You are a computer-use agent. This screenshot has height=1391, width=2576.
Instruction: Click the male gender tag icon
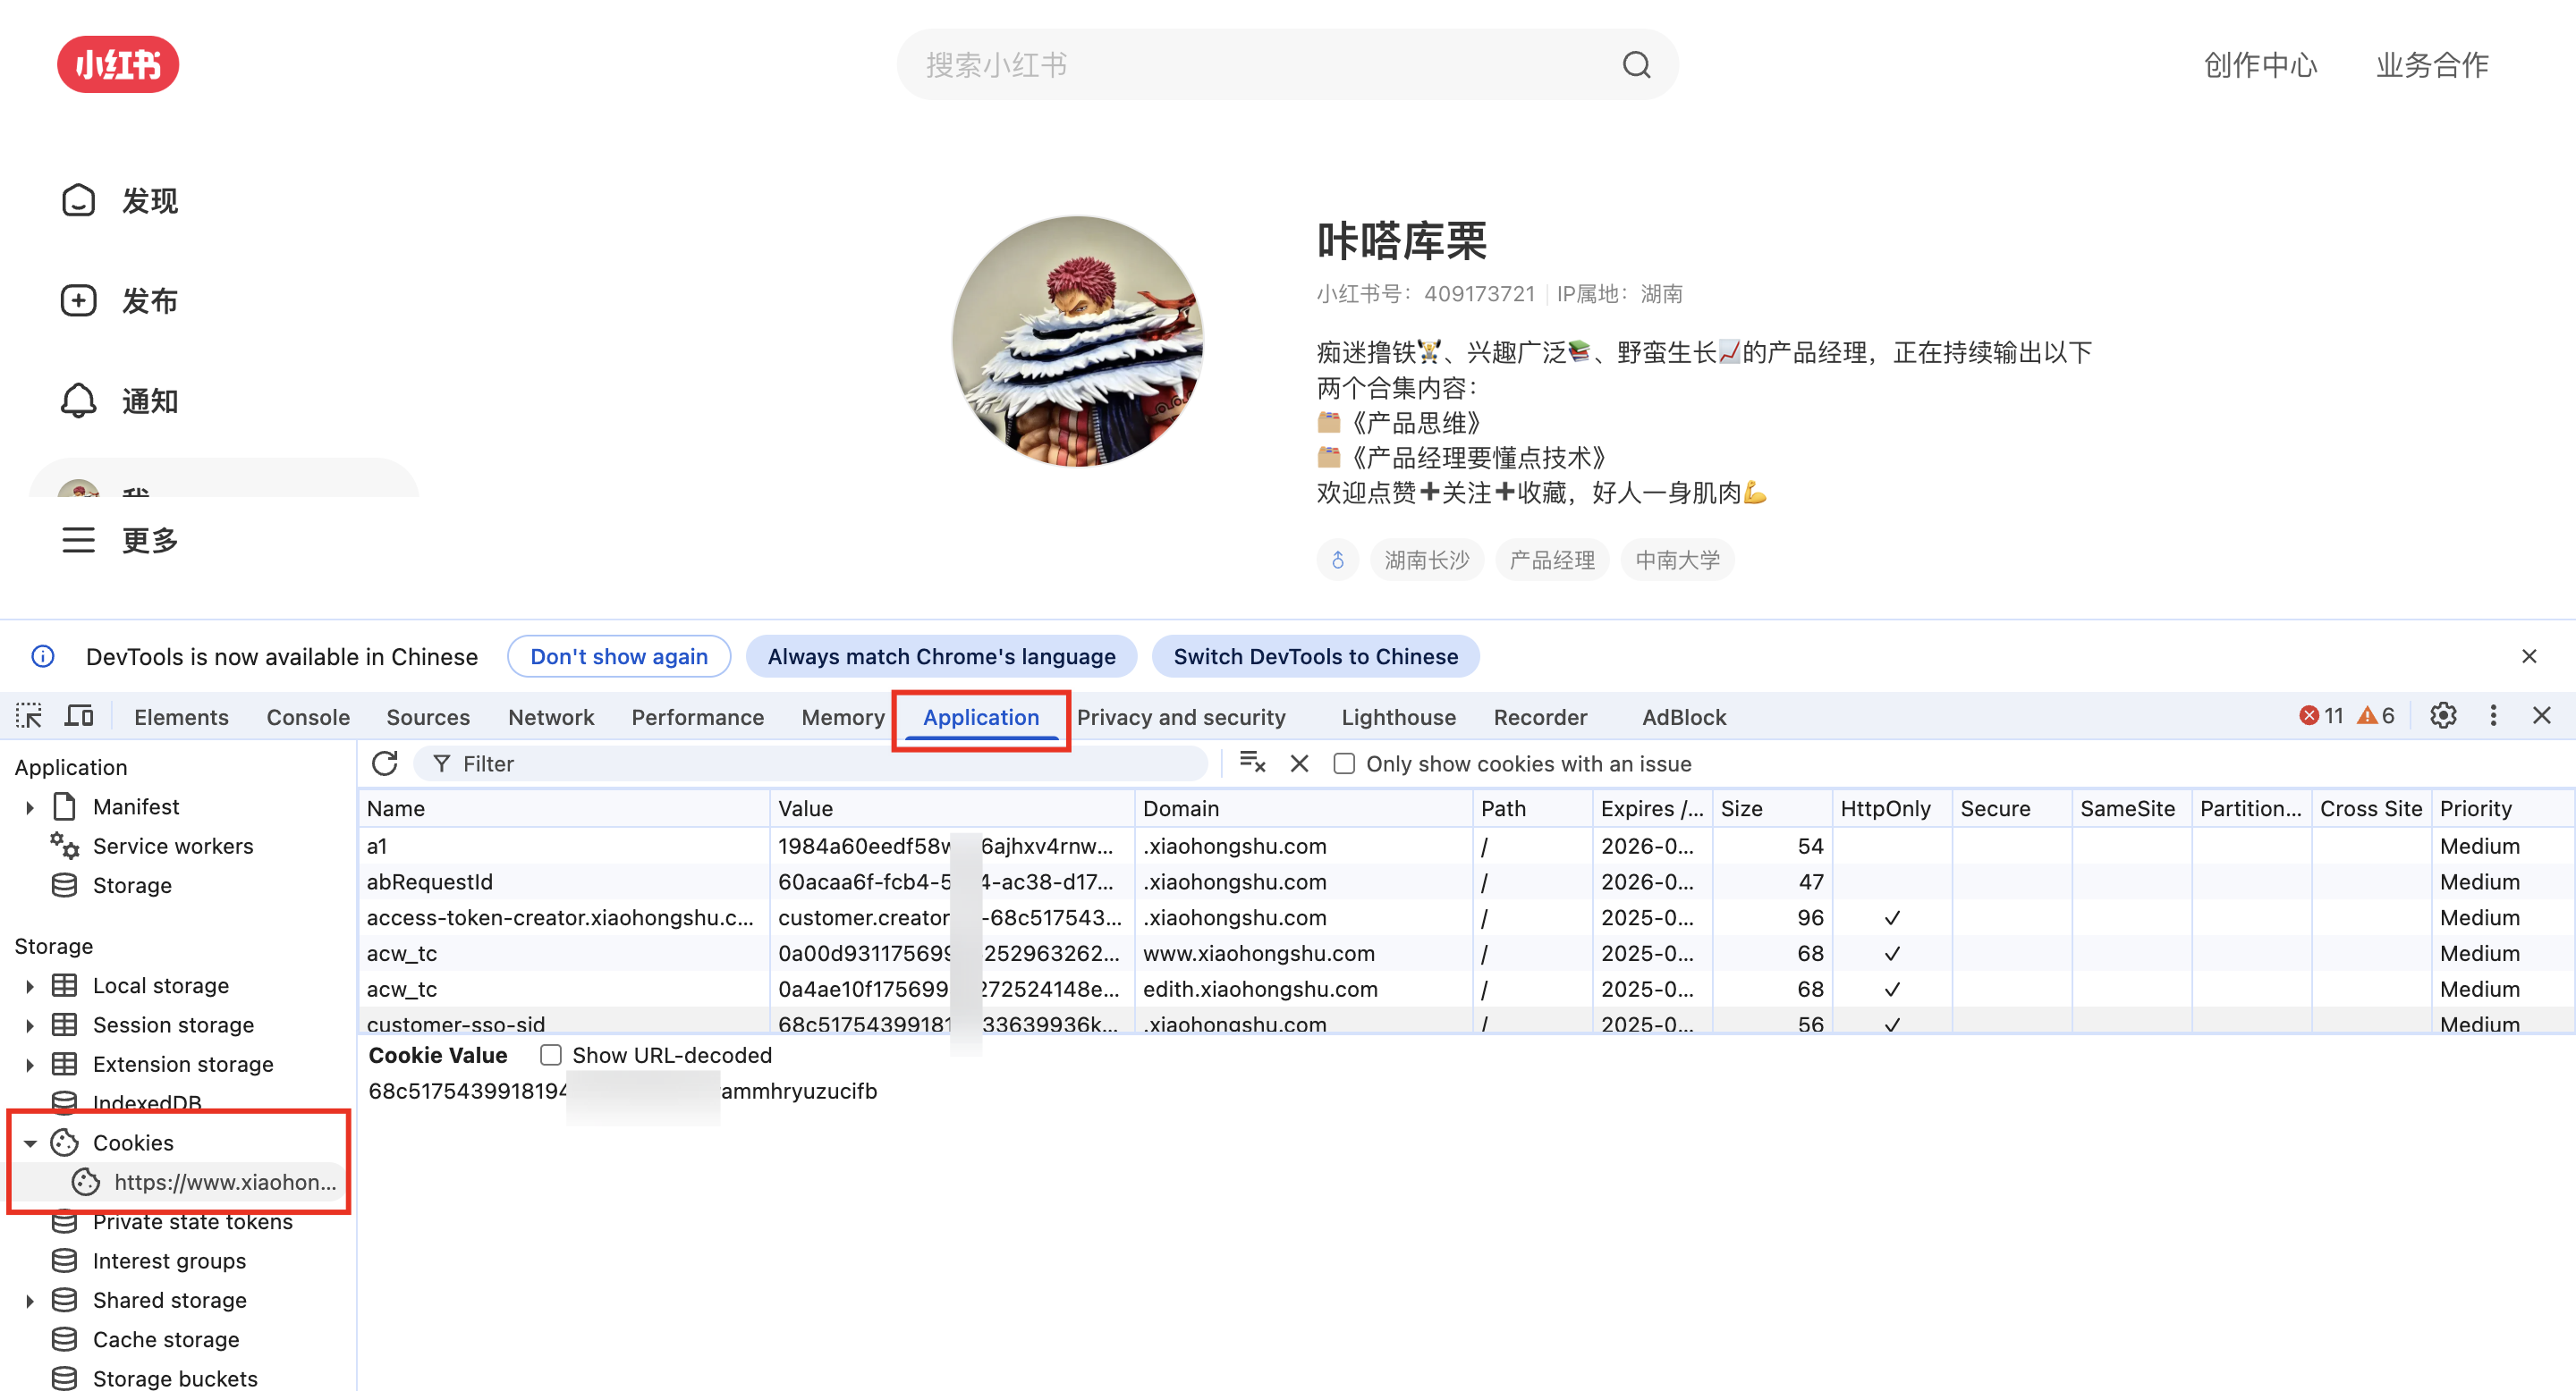[1338, 560]
